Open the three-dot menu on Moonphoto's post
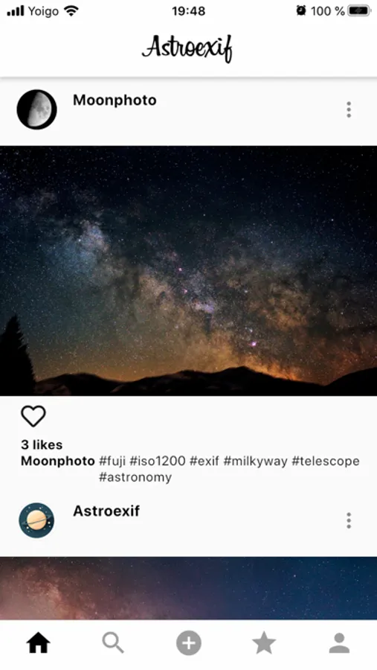 [349, 110]
